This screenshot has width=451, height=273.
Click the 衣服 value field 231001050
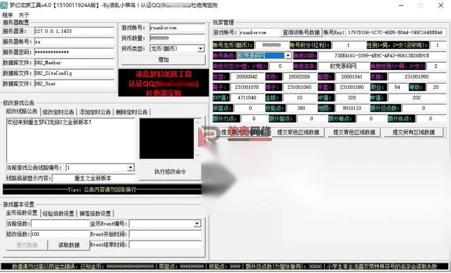pos(416,77)
